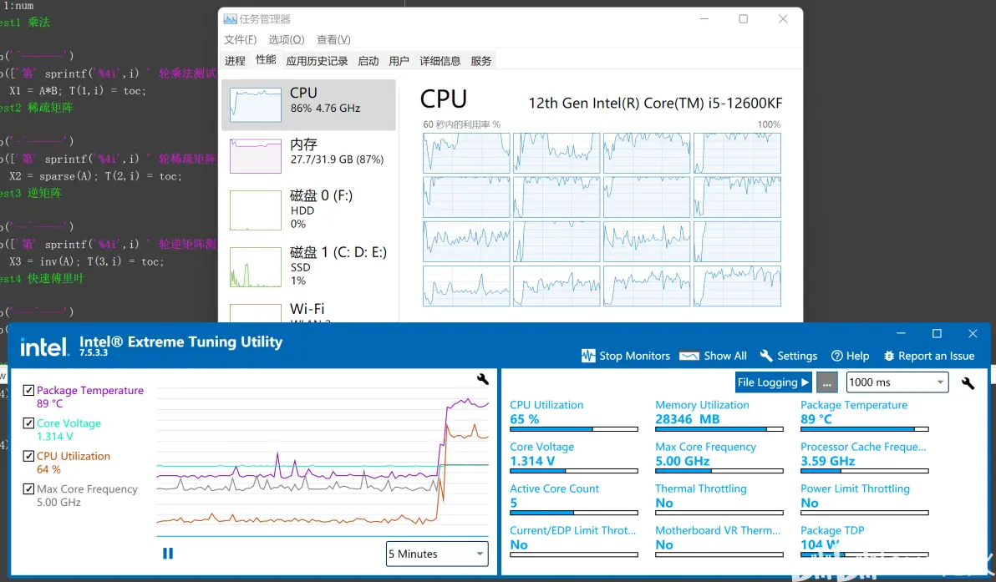Viewport: 996px width, 582px height.
Task: Pause the monitoring graph
Action: tap(168, 554)
